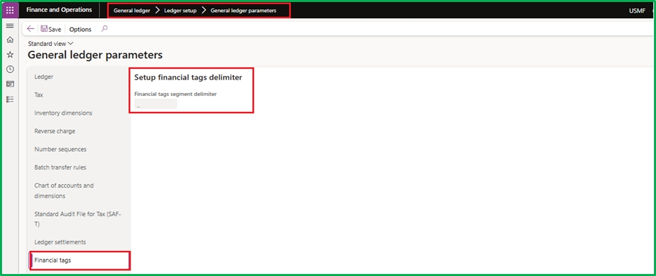Viewport: 656px width, 276px height.
Task: Open the app launcher waffle icon
Action: pyautogui.click(x=10, y=10)
